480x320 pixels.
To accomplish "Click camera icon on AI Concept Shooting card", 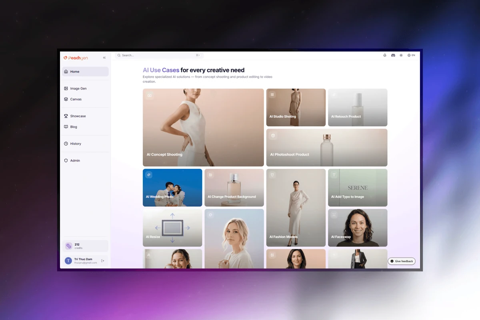I will (x=149, y=95).
